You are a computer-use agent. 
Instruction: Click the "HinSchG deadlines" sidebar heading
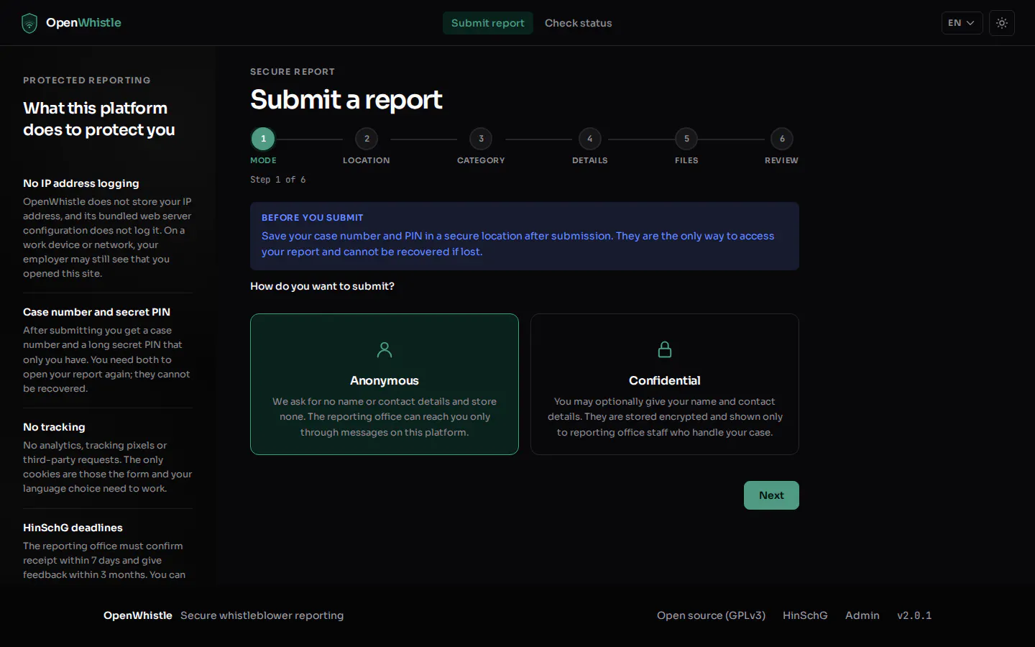[x=73, y=528]
